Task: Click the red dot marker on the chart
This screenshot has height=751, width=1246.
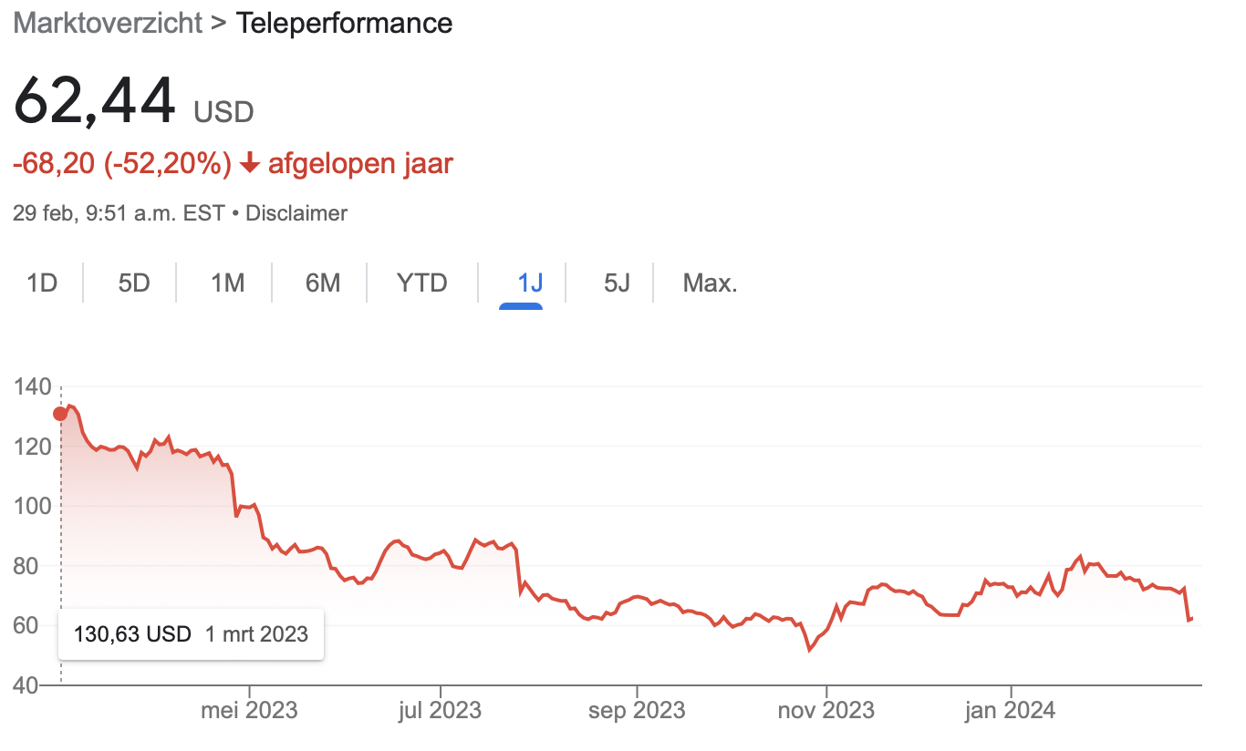Action: click(x=60, y=414)
